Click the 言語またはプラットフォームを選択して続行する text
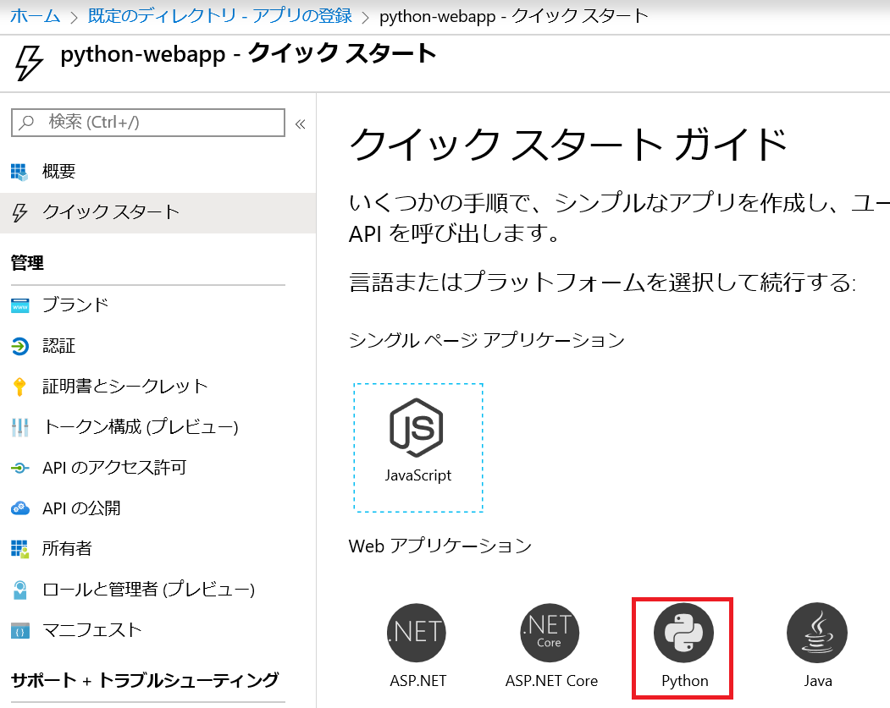This screenshot has height=708, width=890. pyautogui.click(x=602, y=283)
